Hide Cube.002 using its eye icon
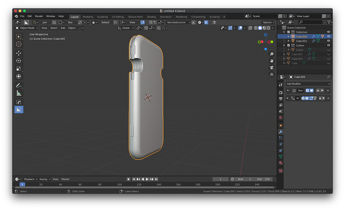Screen dimensions: 345x210 (328, 41)
